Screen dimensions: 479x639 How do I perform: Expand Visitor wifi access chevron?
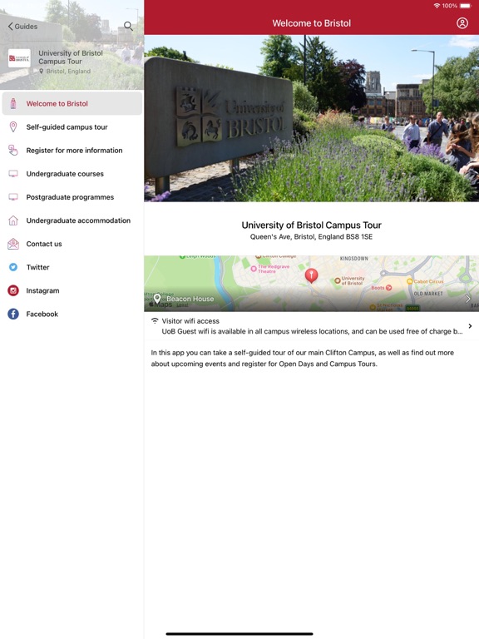pyautogui.click(x=470, y=326)
